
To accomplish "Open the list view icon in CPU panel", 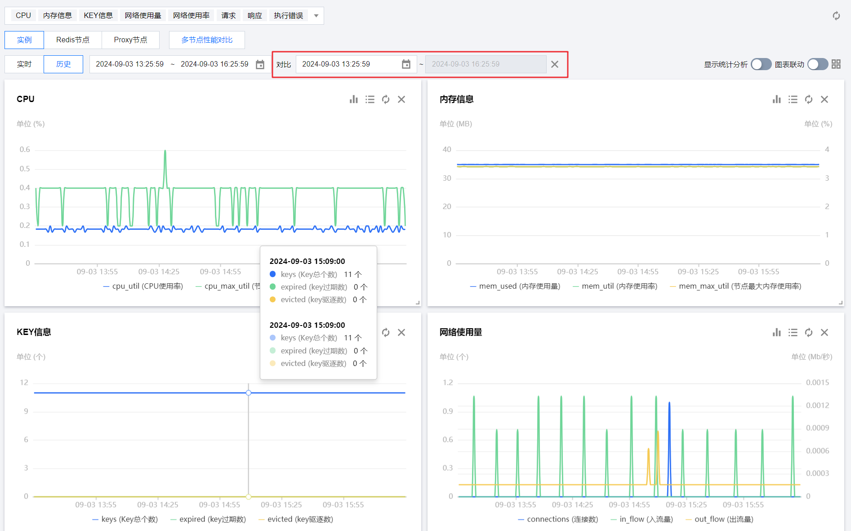I will click(370, 99).
